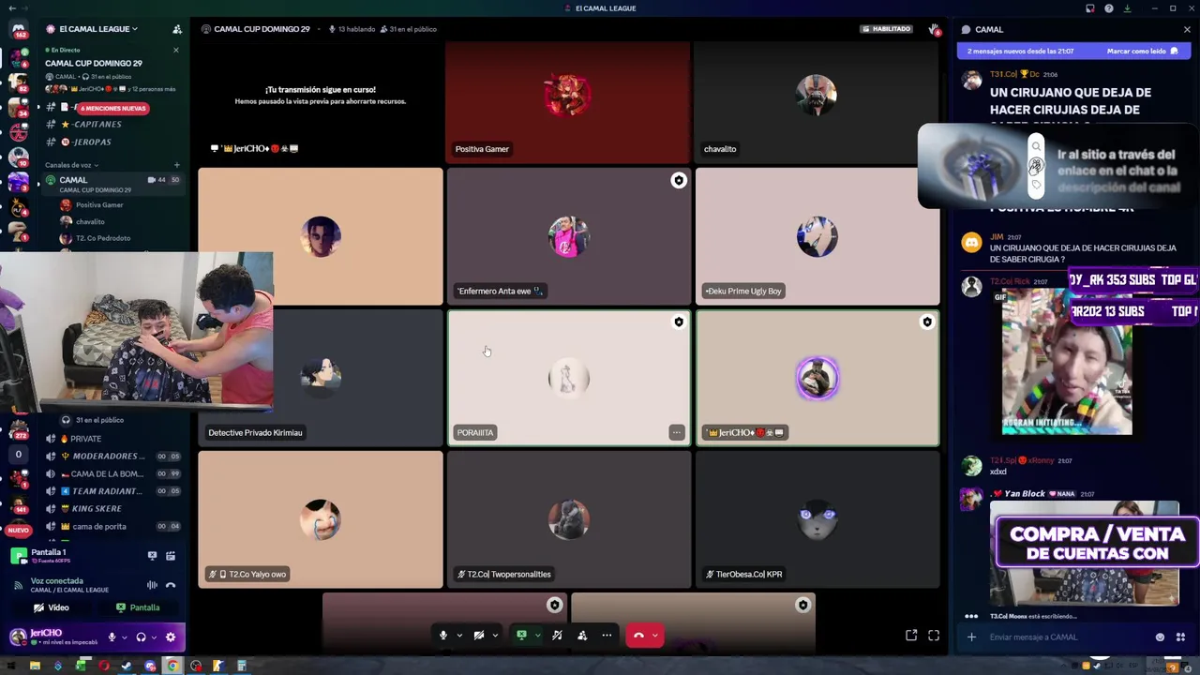Open Calculator from the taskbar

coord(242,667)
